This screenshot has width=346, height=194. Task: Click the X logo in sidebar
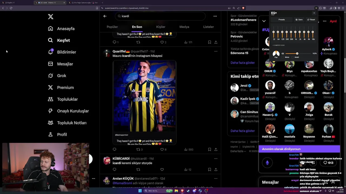point(51,17)
